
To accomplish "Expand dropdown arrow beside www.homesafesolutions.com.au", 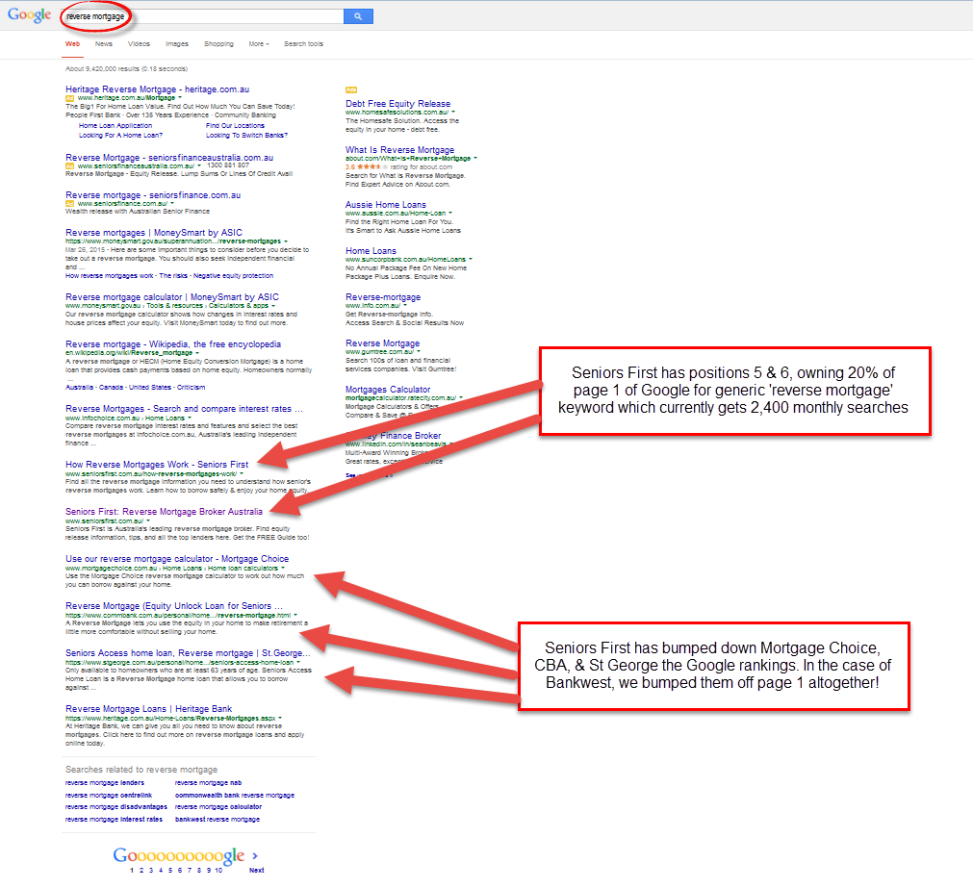I will (453, 113).
